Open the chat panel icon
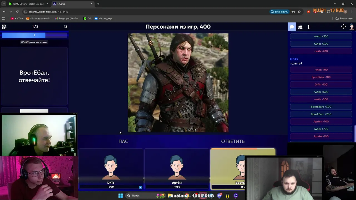Image resolution: width=356 pixels, height=200 pixels. point(292,27)
